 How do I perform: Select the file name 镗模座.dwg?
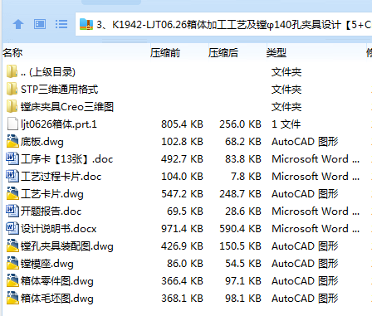(47, 264)
